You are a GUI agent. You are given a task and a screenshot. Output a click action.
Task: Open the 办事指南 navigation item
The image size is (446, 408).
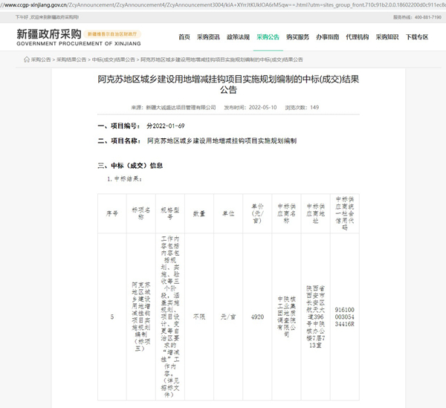click(328, 37)
